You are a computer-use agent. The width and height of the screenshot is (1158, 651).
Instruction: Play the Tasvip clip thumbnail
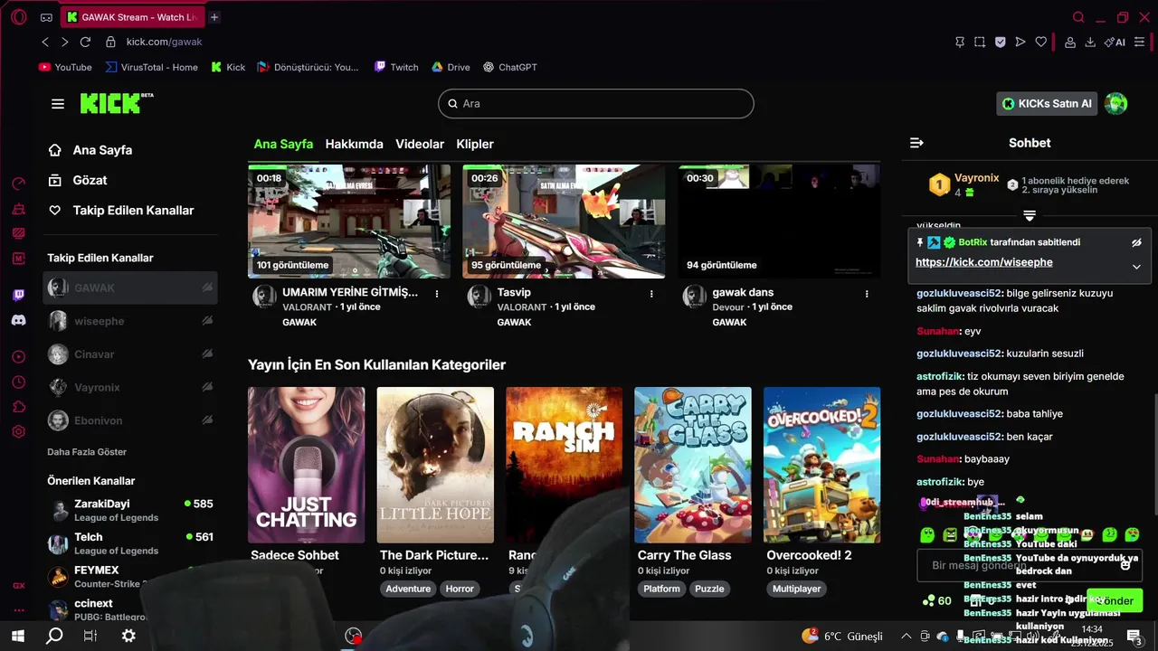click(564, 222)
